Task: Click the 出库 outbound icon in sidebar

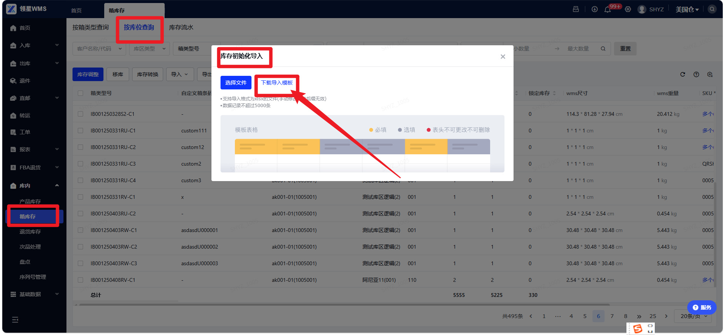Action: click(x=13, y=63)
